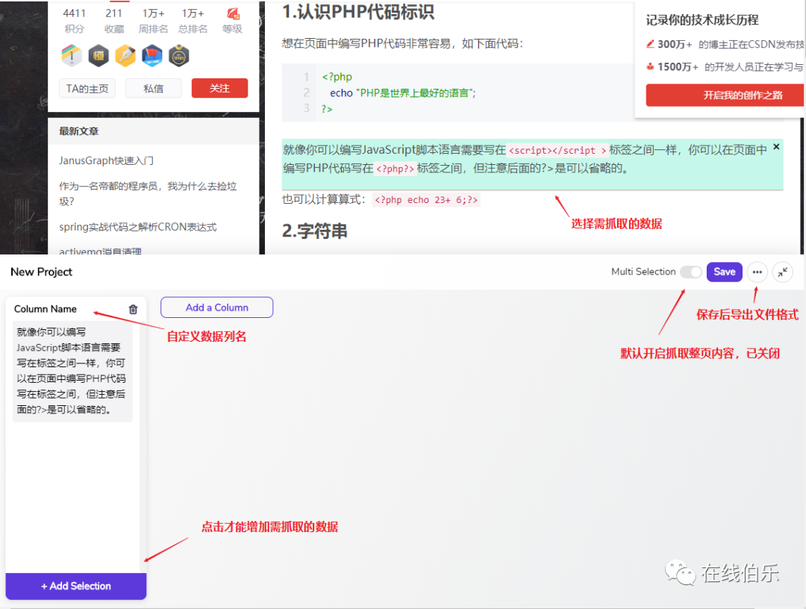Screen dimensions: 806x609
Task: Click the echo line in the PHP code block
Action: 402,93
